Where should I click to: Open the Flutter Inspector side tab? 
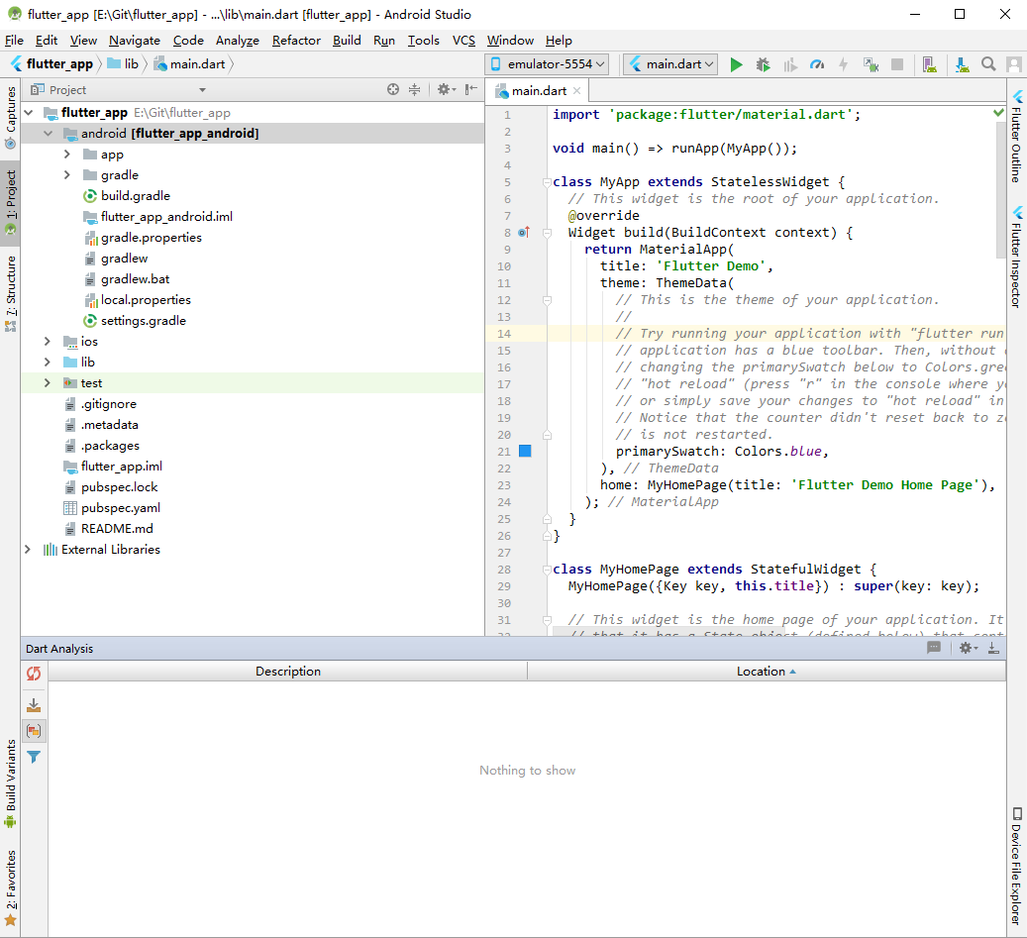coord(1016,257)
